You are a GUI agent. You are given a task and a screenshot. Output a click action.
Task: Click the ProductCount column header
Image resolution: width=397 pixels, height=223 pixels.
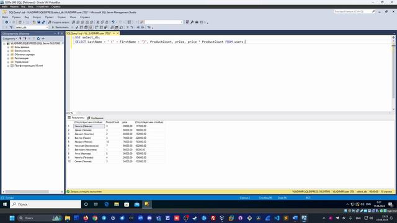coord(112,123)
